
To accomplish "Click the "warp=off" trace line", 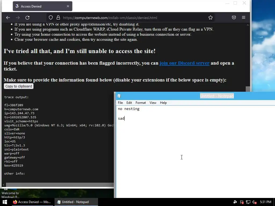I will pyautogui.click(x=12, y=153).
